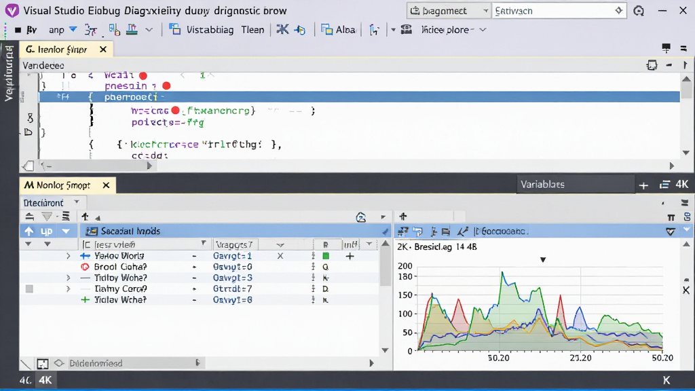Click the Alba toolbar button
Viewport: 695px width, 391px height.
pyautogui.click(x=339, y=30)
